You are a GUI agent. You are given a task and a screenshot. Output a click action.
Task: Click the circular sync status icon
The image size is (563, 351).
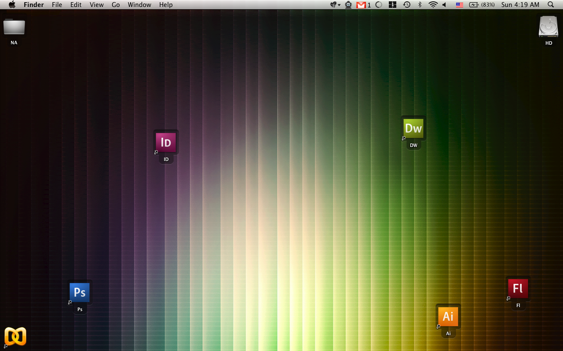[x=379, y=5]
